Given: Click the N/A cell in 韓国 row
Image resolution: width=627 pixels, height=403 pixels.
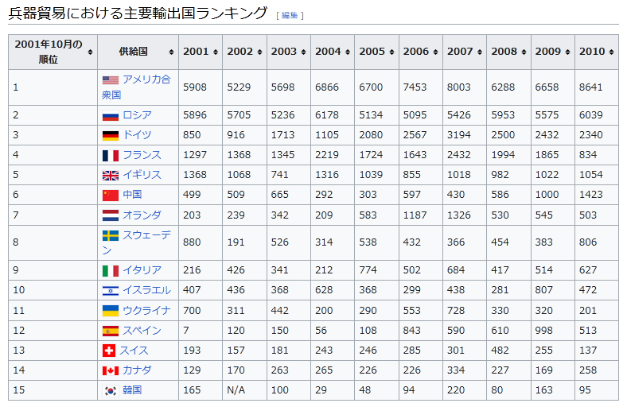Looking at the screenshot, I should [x=236, y=390].
